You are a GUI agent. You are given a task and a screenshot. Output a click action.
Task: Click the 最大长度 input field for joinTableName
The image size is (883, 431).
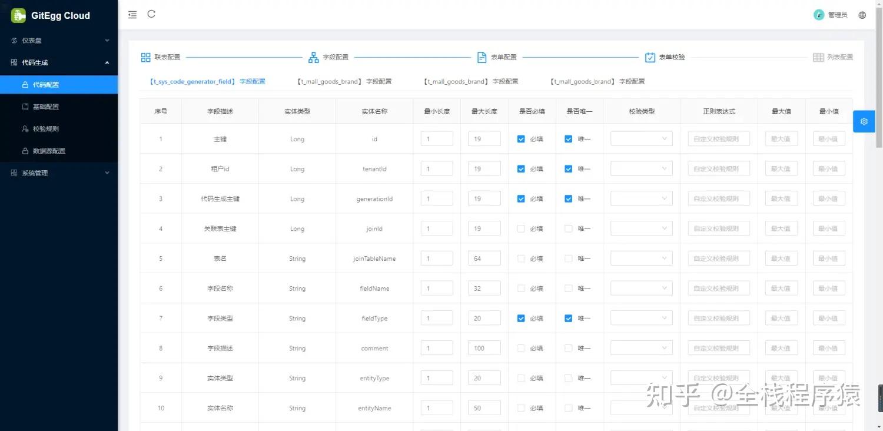[484, 258]
